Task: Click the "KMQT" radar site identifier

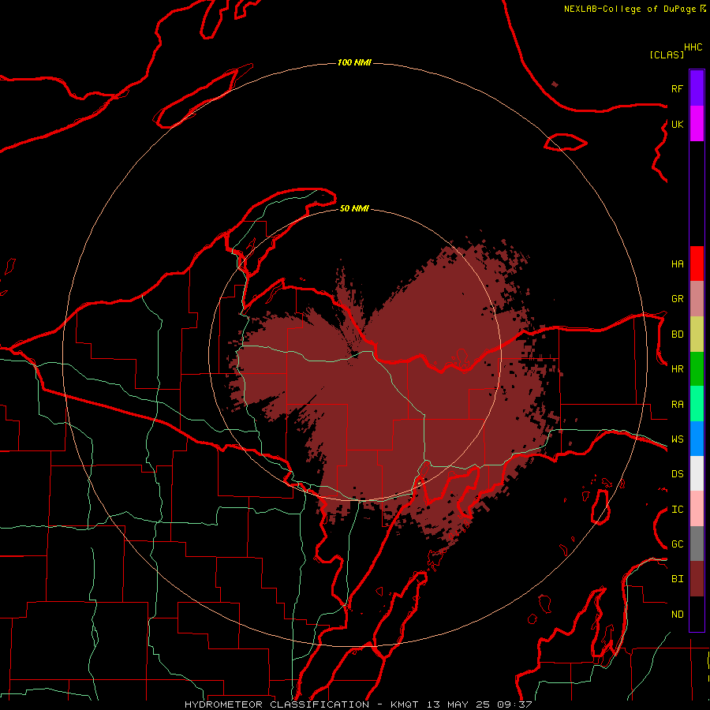Action: tap(405, 704)
